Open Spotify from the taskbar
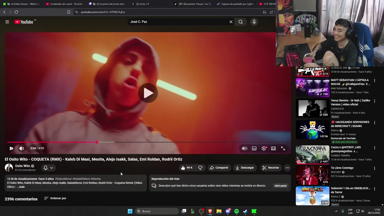384x216 pixels. click(x=236, y=211)
